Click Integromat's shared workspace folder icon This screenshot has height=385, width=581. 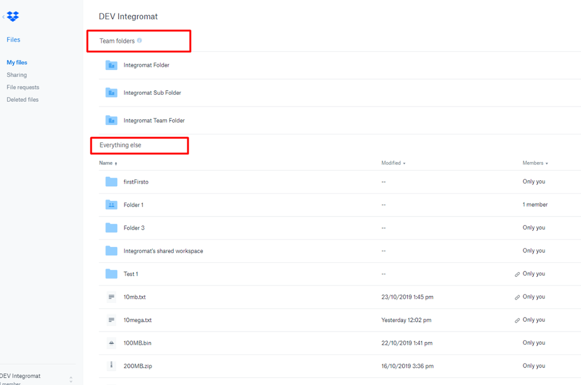pos(112,251)
